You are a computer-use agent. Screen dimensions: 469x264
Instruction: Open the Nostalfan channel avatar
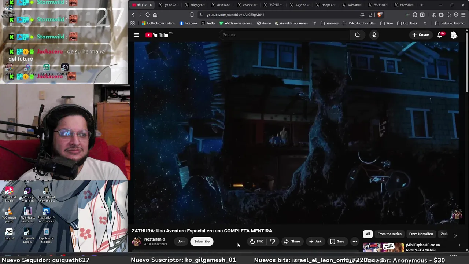[137, 241]
